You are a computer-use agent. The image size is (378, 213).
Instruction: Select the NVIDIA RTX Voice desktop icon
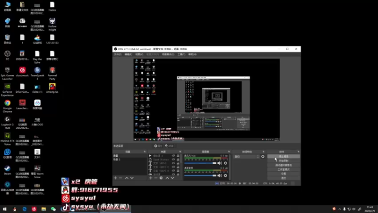[x=8, y=139]
